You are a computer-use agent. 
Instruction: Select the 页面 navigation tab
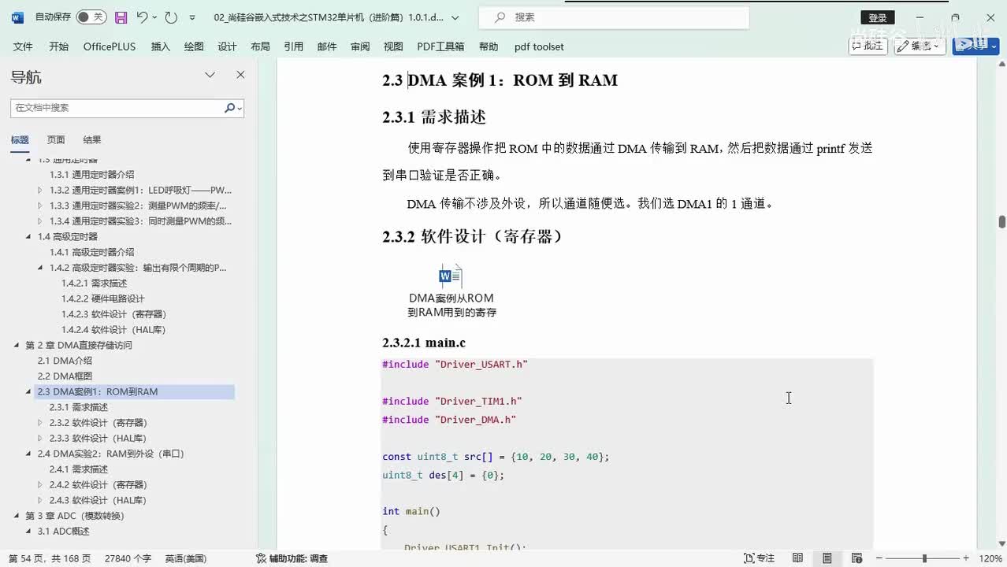56,139
